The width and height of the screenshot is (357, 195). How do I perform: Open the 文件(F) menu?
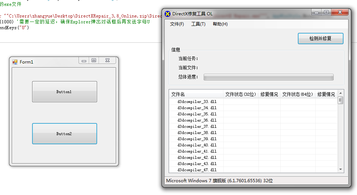[x=177, y=24]
